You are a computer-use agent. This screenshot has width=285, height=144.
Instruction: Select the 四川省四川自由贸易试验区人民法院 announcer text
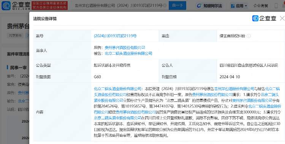coord(249,65)
